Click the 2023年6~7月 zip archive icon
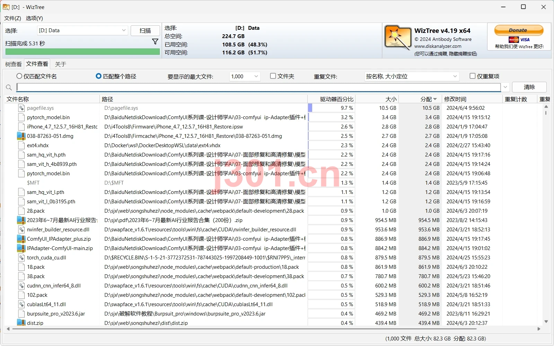 21,220
